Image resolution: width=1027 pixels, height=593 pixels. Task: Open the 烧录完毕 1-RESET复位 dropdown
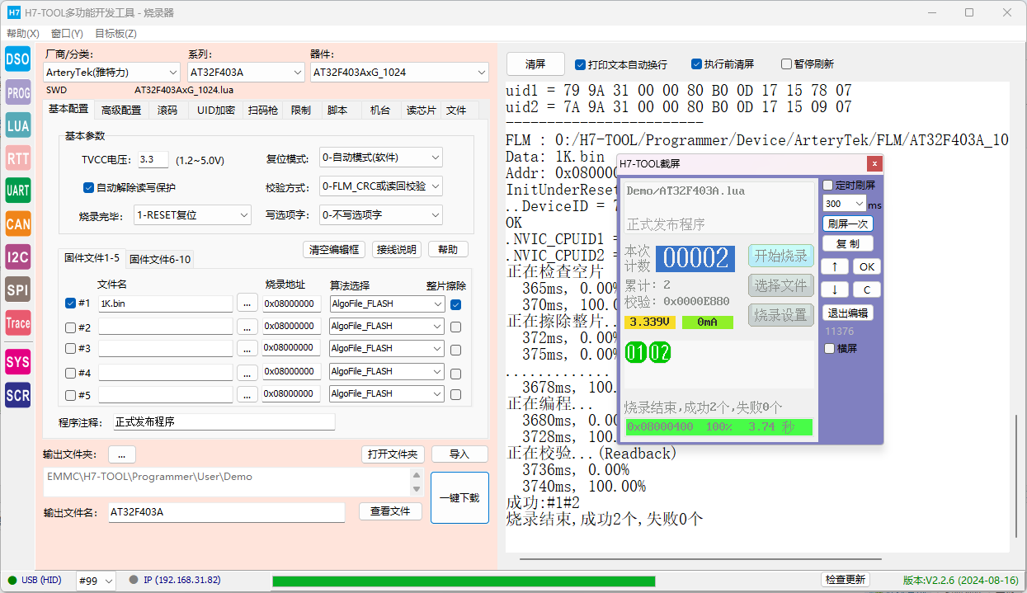pos(192,214)
